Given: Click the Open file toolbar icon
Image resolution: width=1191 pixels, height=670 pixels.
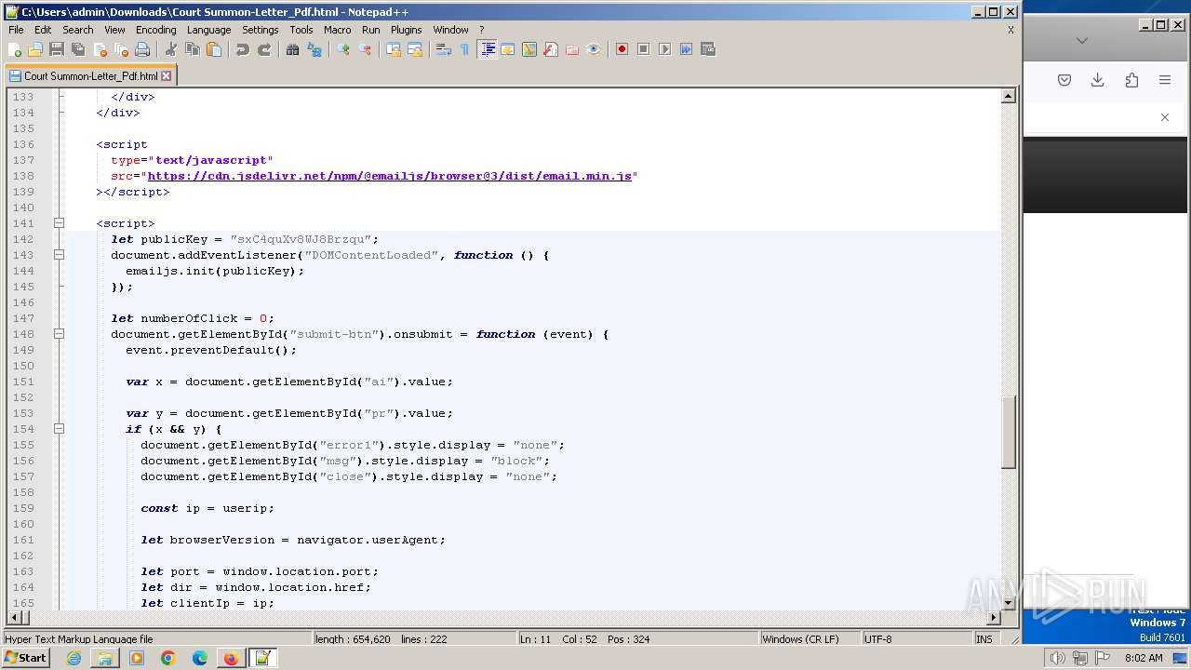Looking at the screenshot, I should click(35, 49).
